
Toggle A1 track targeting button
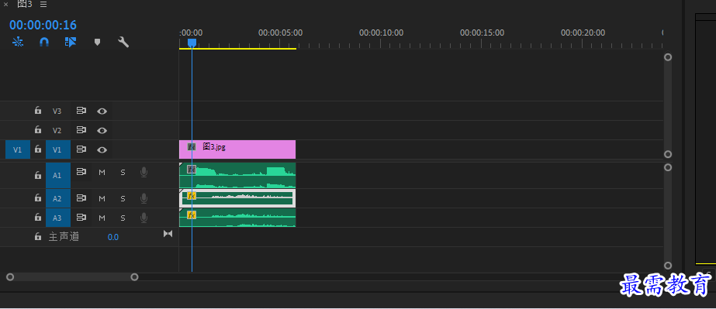(58, 176)
